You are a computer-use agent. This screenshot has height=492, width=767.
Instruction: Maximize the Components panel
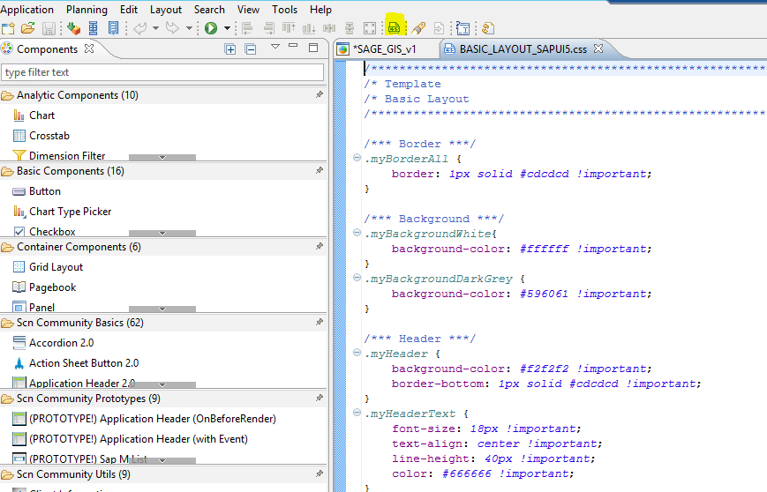tap(313, 48)
